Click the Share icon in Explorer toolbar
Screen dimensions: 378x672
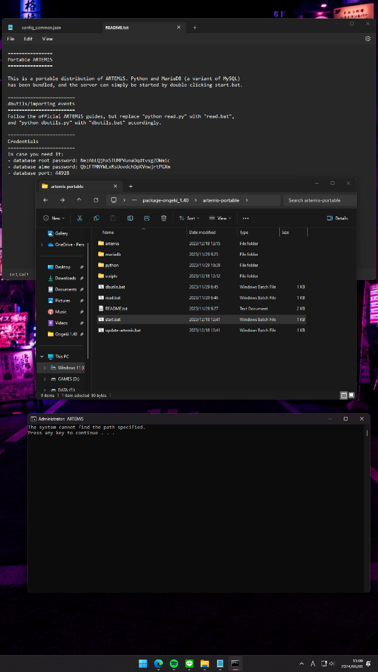pos(147,218)
